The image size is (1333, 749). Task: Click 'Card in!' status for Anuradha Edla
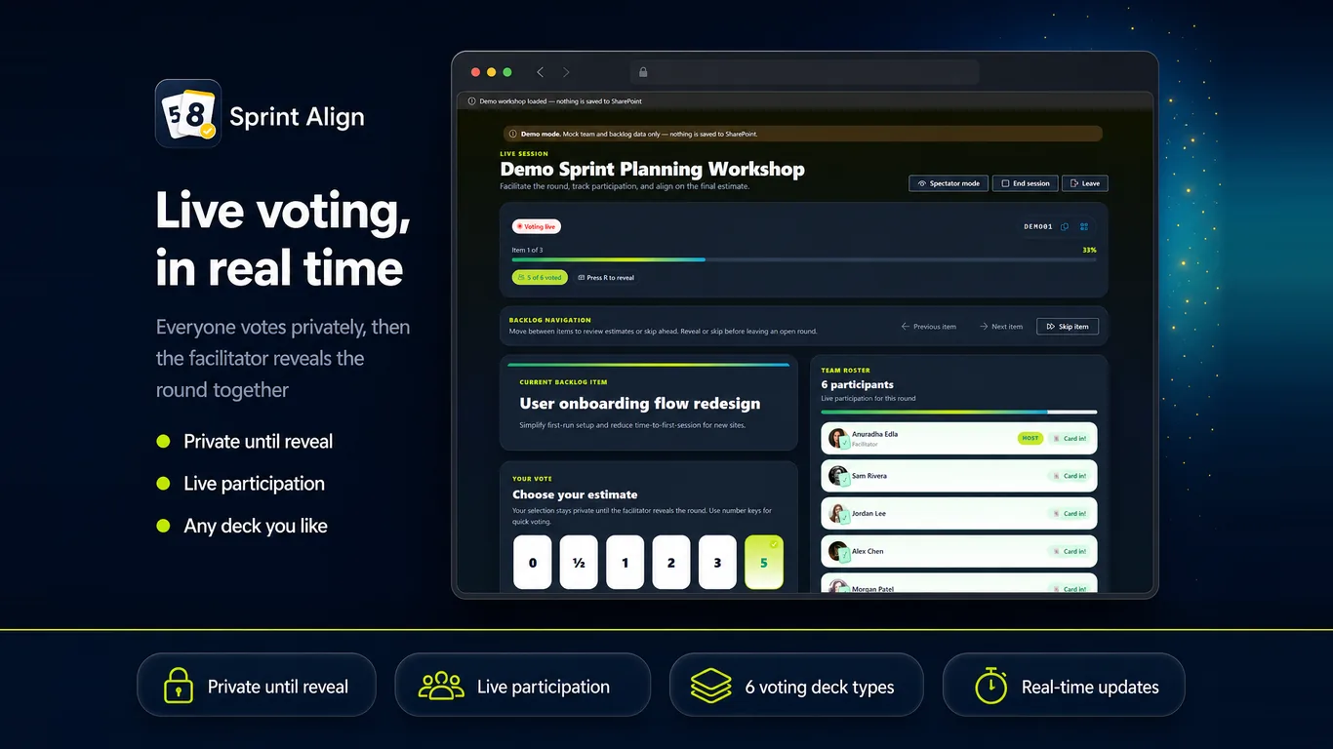point(1069,438)
